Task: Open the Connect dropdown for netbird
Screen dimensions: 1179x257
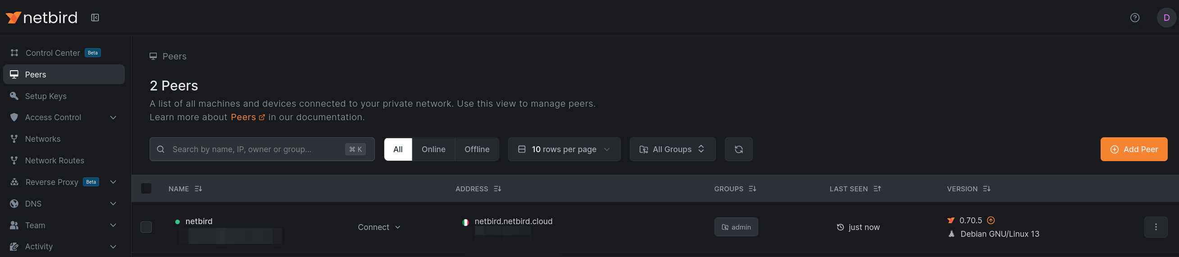Action: tap(379, 227)
